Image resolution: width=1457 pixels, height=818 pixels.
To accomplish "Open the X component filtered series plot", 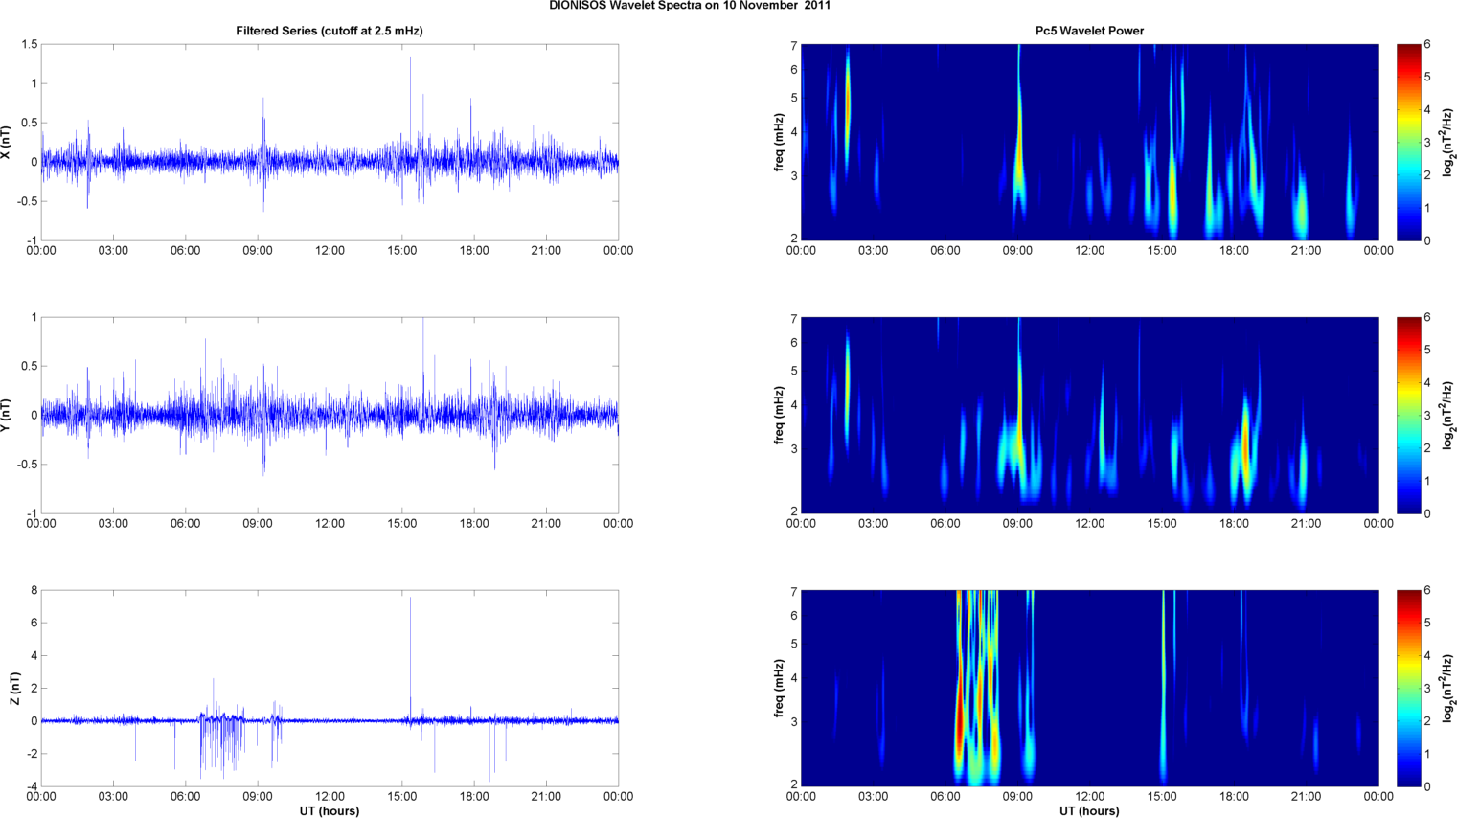I will tap(330, 143).
